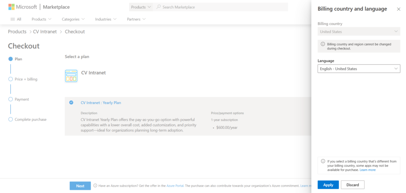Screen dimensions: 406x193
Task: Open the All hamburger menu
Action: [16, 19]
